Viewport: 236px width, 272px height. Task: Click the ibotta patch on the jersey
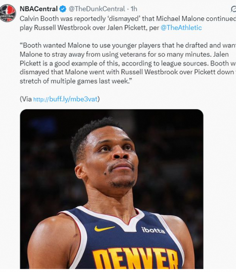[154, 230]
